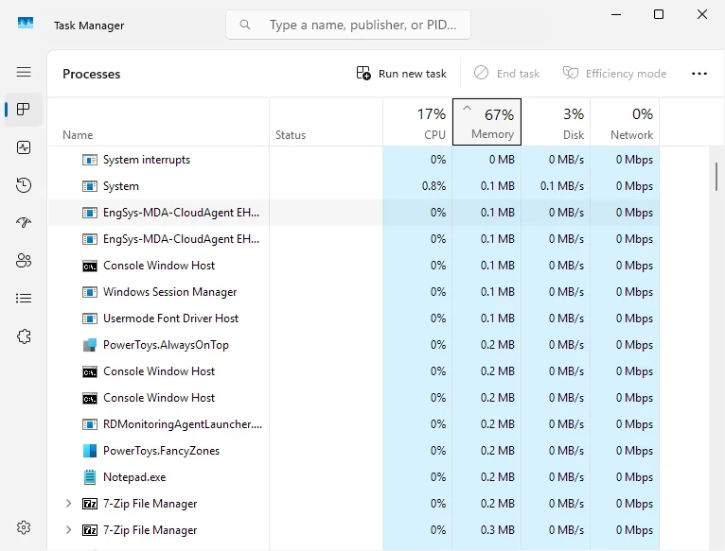Image resolution: width=725 pixels, height=551 pixels.
Task: Click the Notepad.exe icon
Action: coord(90,477)
